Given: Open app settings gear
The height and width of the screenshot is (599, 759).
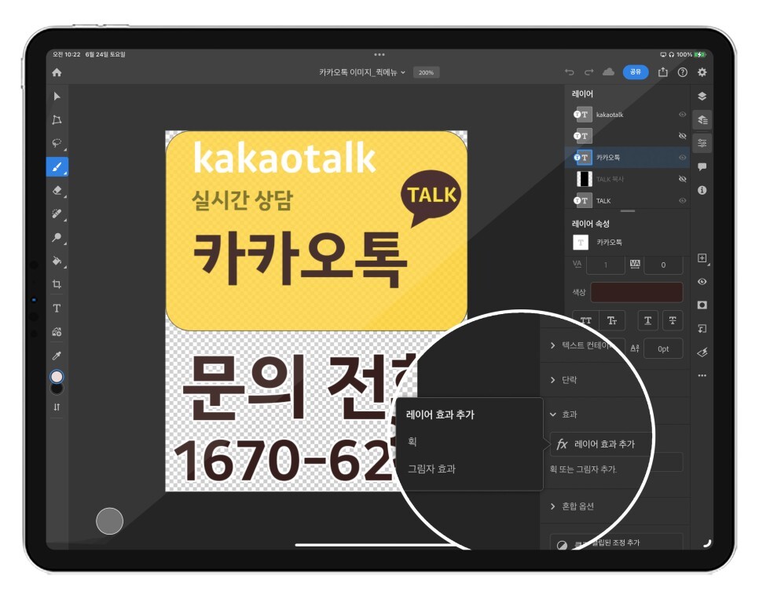Looking at the screenshot, I should [x=702, y=72].
